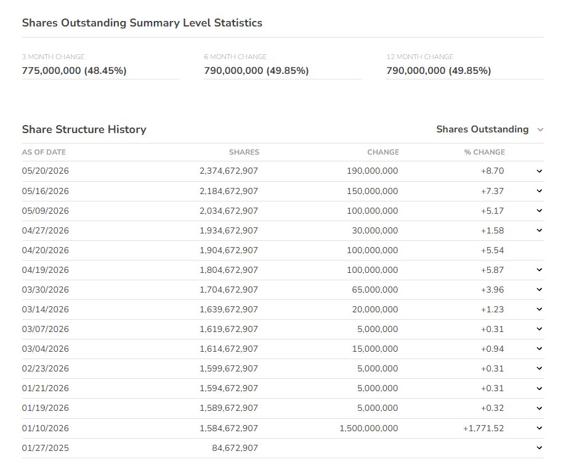Click percent change +7.37

pyautogui.click(x=492, y=191)
